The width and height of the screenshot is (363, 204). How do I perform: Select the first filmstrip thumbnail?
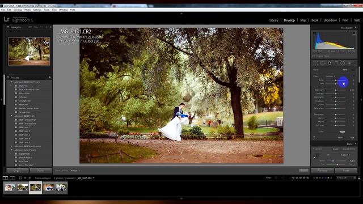pyautogui.click(x=10, y=188)
